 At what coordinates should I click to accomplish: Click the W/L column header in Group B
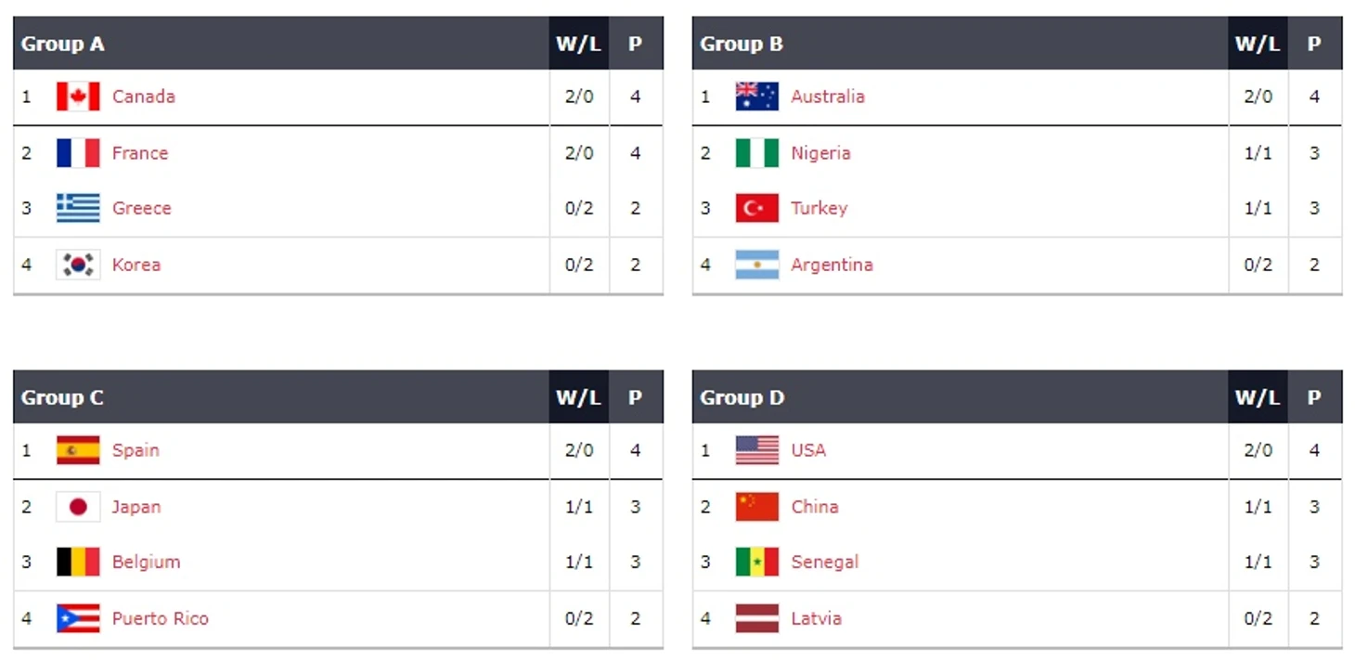click(x=1258, y=44)
